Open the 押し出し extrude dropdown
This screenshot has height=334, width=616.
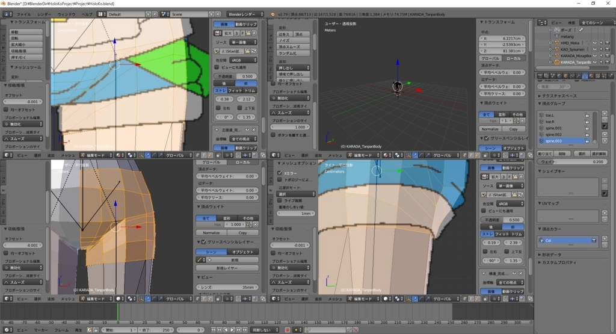click(294, 67)
